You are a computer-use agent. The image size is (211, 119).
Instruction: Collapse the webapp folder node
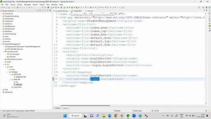[8, 72]
